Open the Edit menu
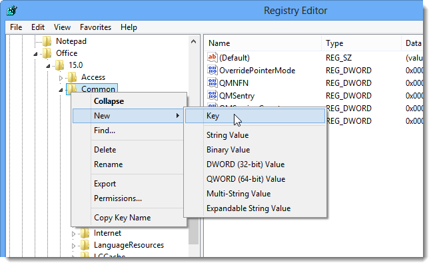 (38, 27)
